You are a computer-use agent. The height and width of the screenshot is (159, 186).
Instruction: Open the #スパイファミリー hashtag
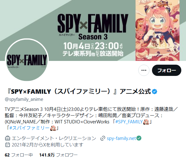(29, 128)
